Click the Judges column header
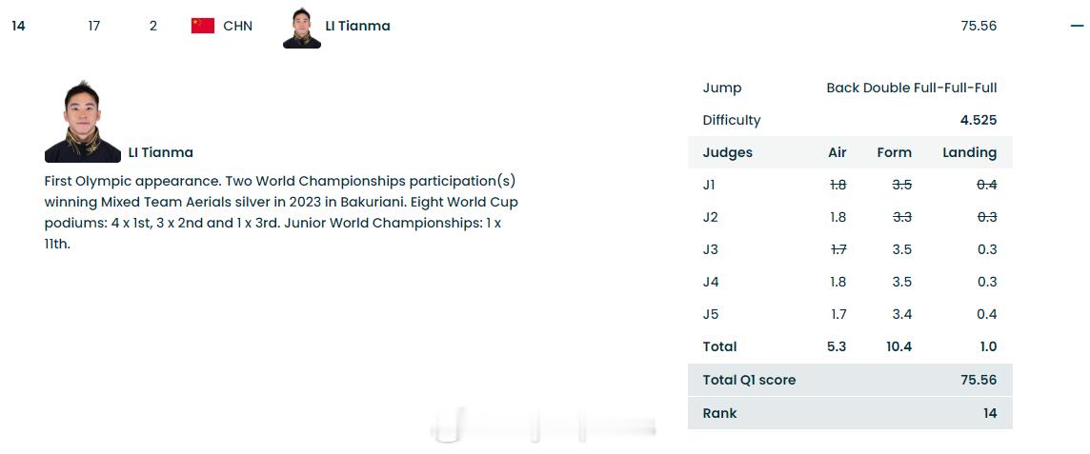 (x=727, y=152)
